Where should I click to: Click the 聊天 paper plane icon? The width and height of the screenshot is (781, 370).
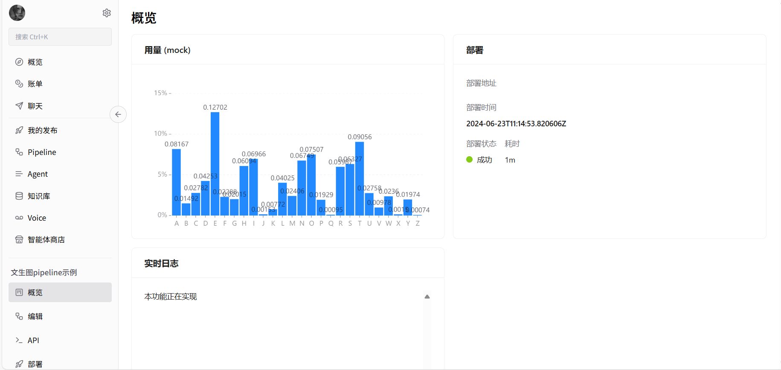coord(19,106)
